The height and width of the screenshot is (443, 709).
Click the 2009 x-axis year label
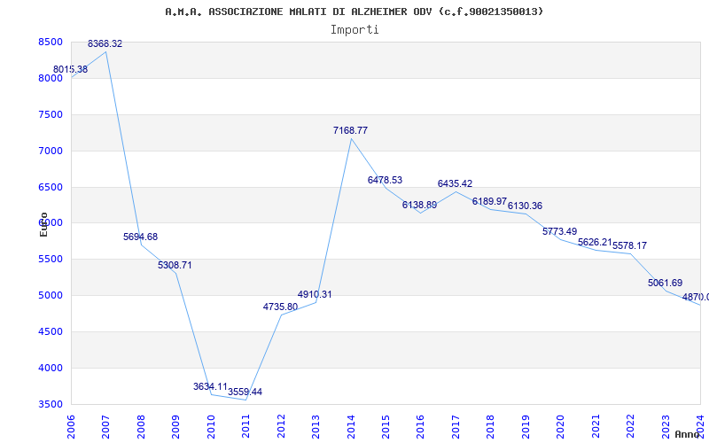tap(175, 426)
